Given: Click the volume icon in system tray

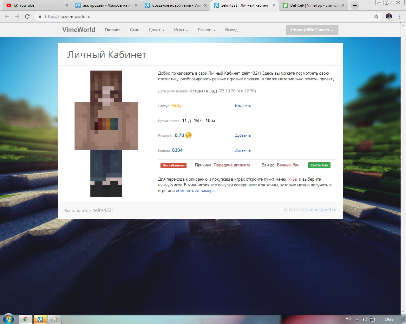Looking at the screenshot, I should click(x=364, y=319).
